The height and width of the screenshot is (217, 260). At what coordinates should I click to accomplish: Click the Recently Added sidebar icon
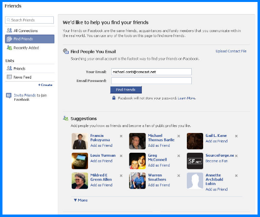click(x=9, y=48)
